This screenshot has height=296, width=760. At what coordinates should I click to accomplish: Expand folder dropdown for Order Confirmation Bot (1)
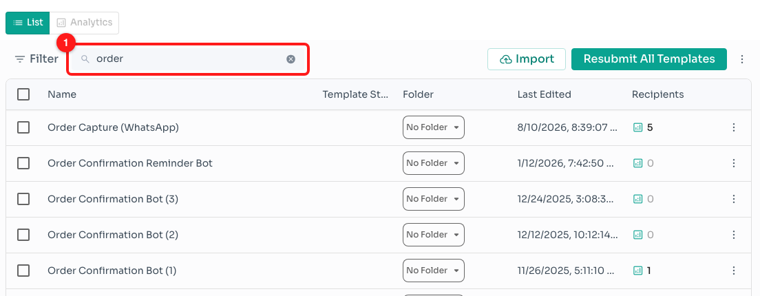[x=433, y=271]
